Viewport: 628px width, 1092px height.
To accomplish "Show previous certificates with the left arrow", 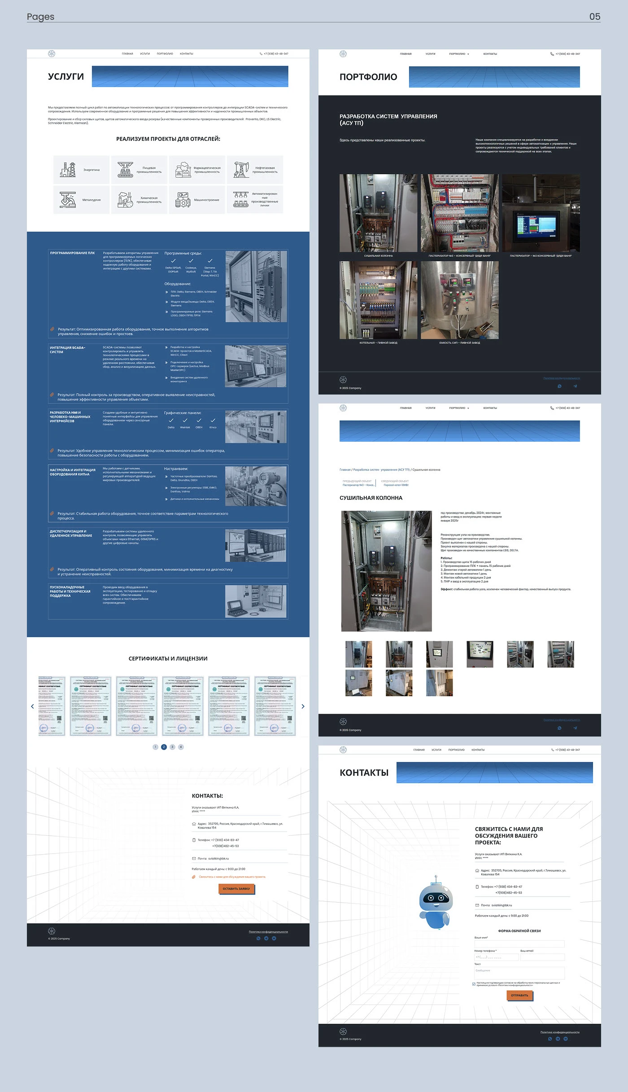I will (32, 706).
